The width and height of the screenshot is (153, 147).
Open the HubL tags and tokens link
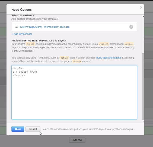108,58
